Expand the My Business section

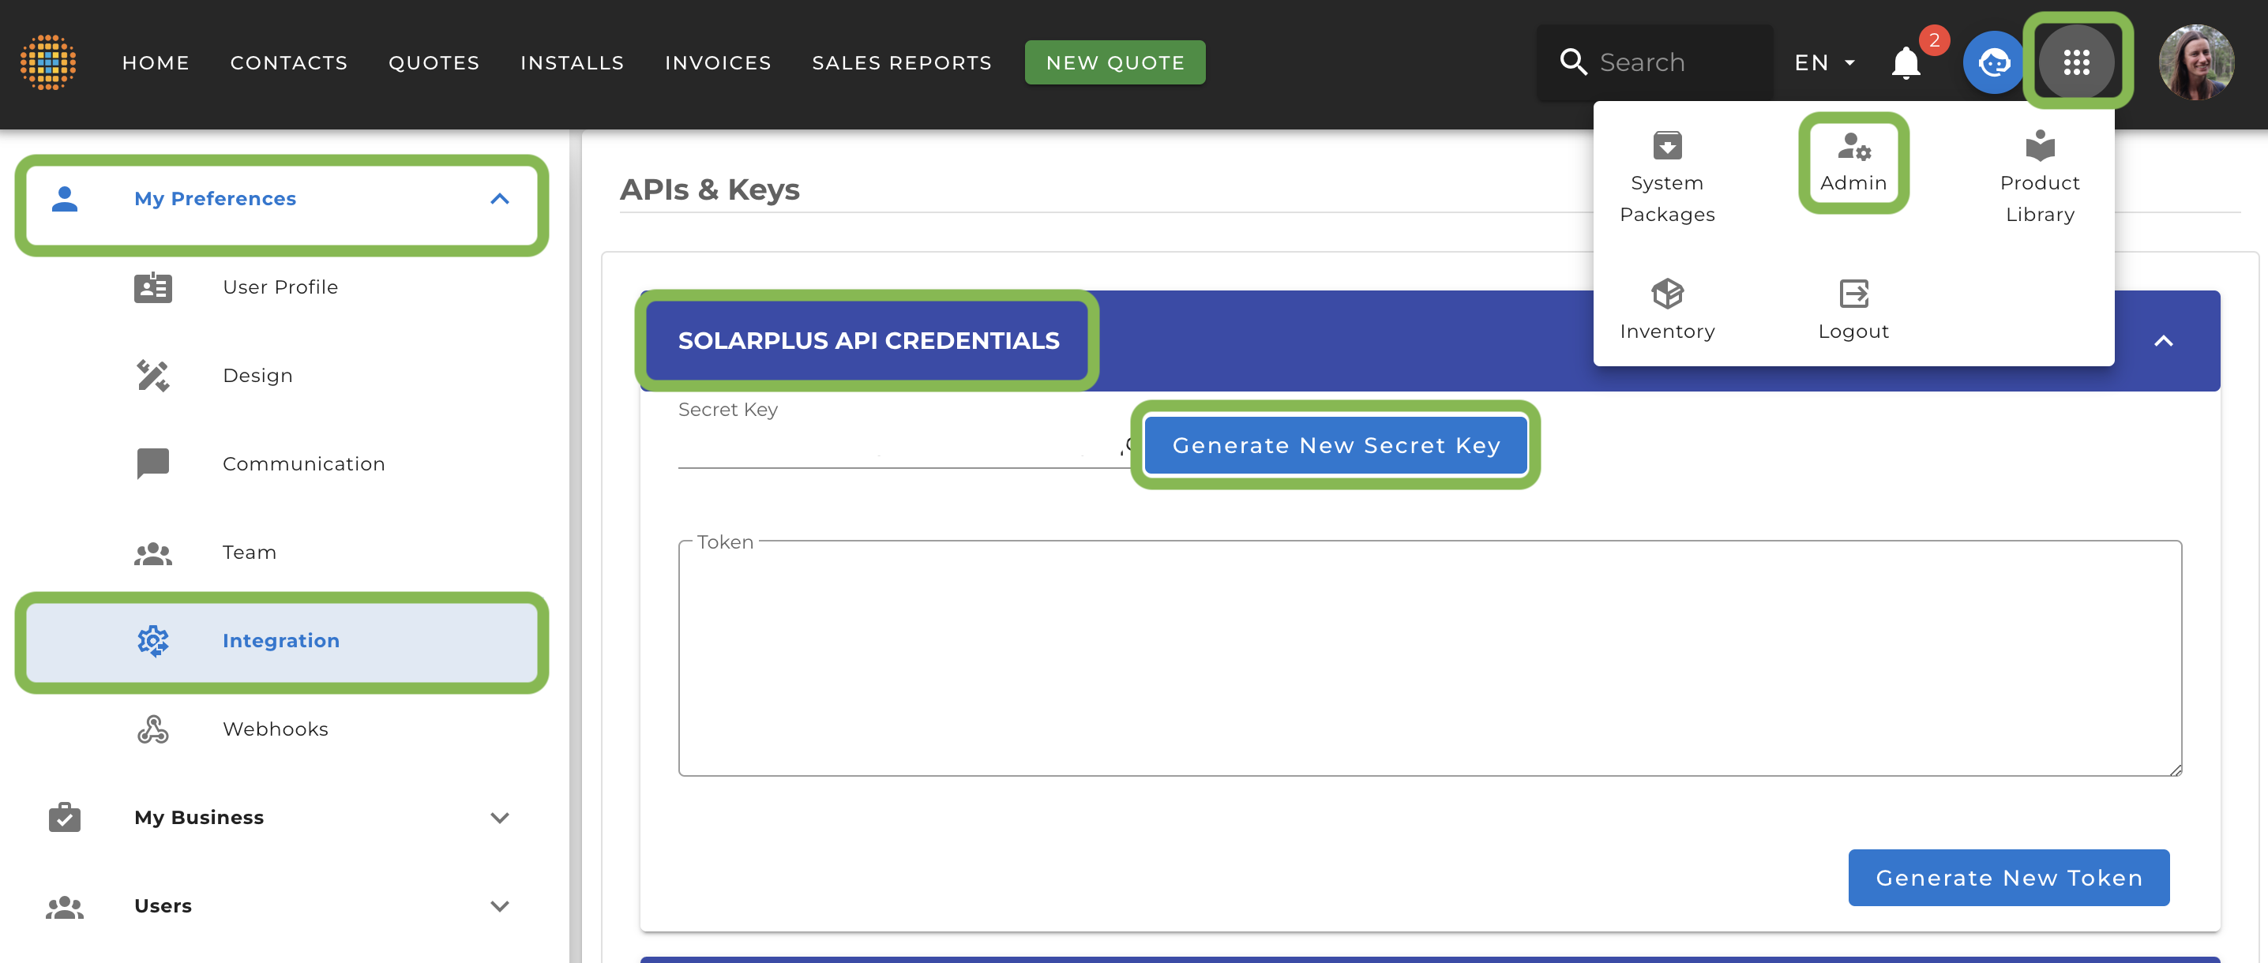pos(499,818)
